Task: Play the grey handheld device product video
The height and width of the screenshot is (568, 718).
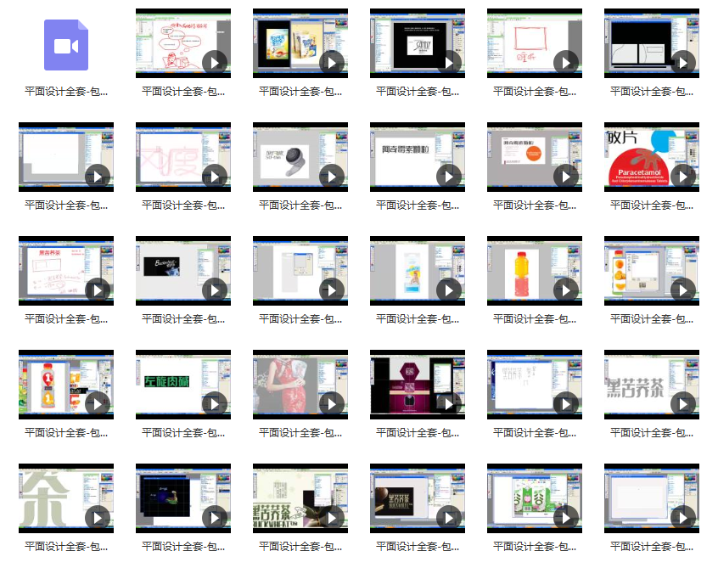Action: coord(331,176)
